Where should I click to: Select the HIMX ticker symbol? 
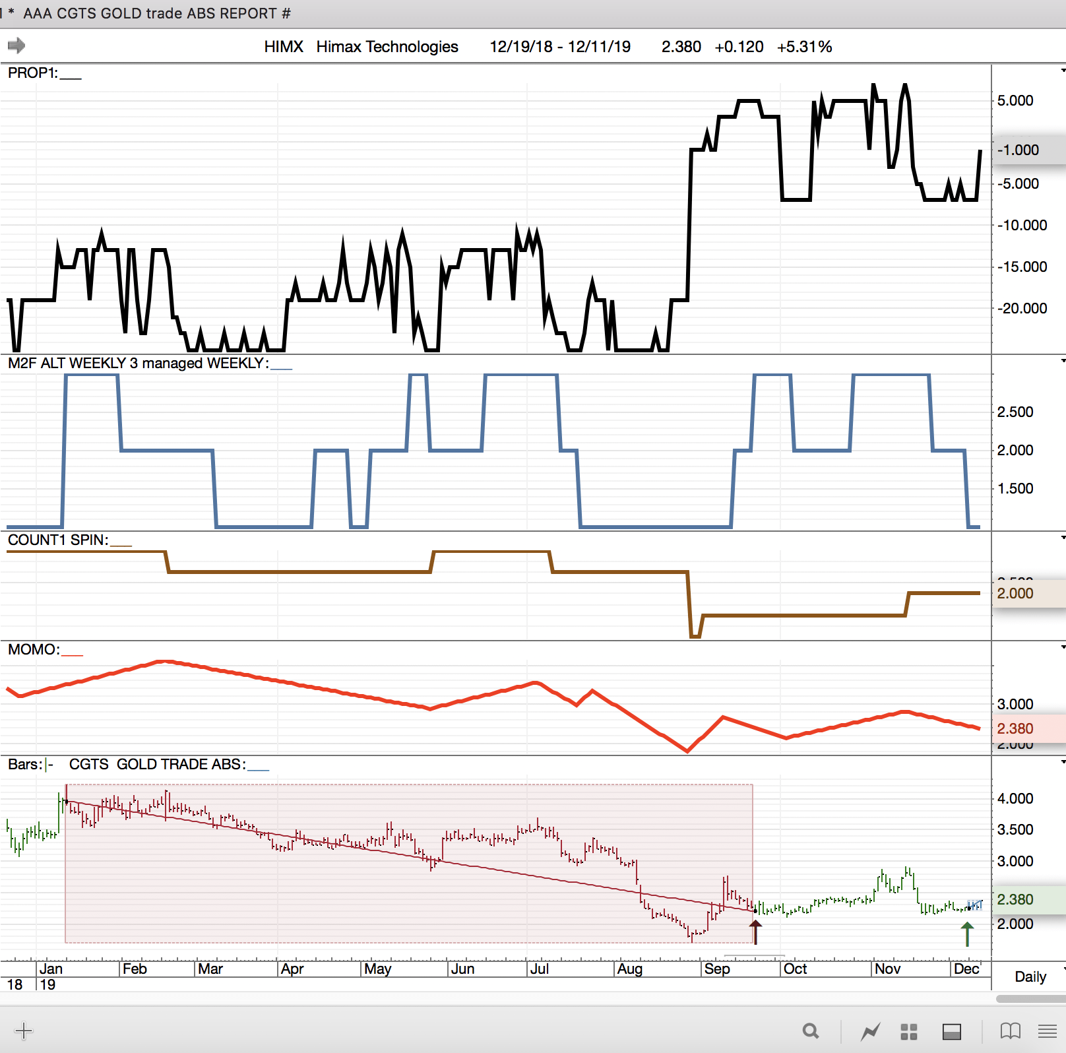283,47
